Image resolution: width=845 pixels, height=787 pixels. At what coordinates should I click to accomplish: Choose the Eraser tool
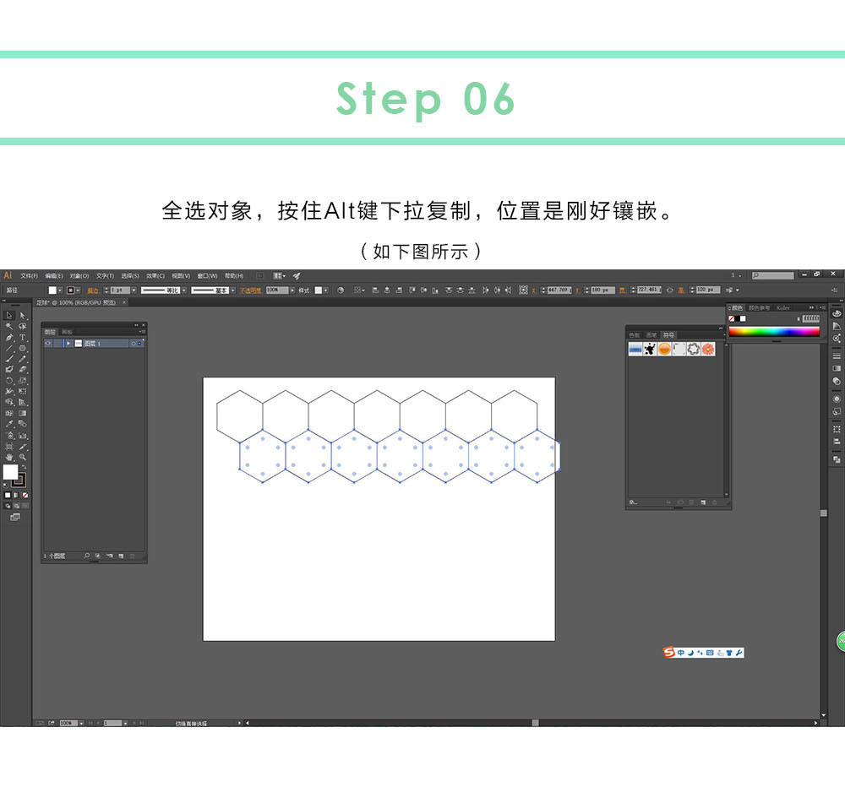(x=23, y=370)
